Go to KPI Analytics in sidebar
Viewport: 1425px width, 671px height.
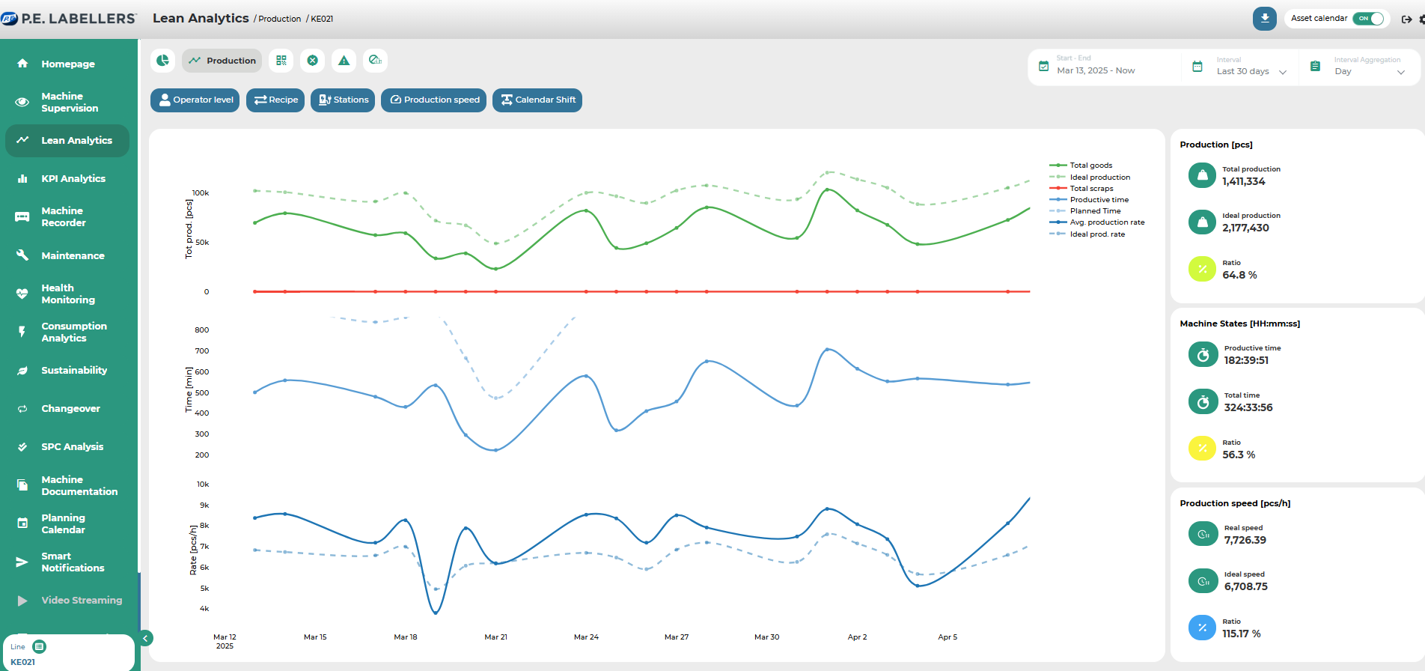click(73, 179)
